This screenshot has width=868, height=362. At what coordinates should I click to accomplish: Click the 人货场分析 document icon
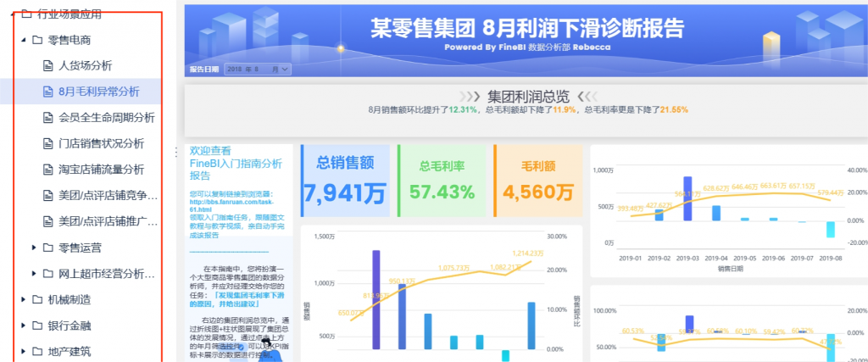[x=48, y=66]
